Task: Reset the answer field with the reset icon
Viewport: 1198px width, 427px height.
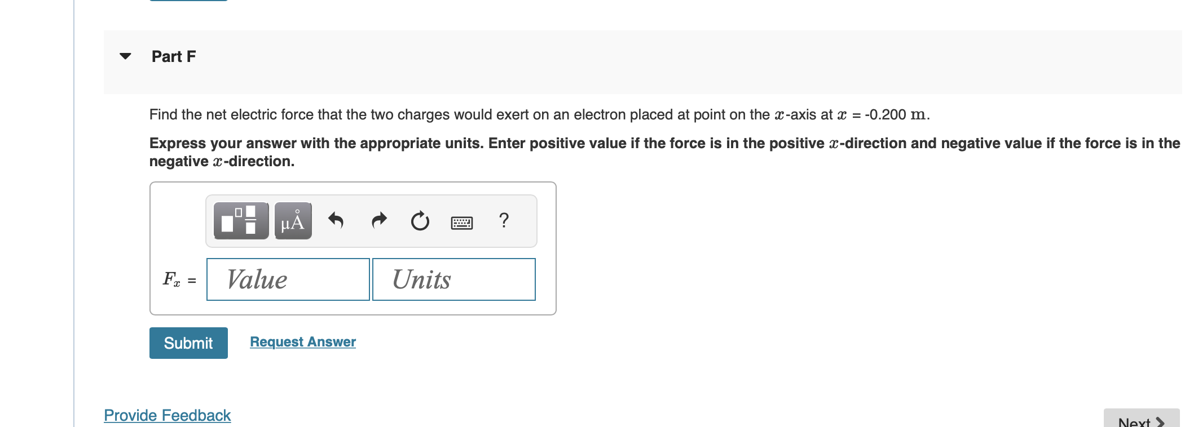Action: pos(420,221)
